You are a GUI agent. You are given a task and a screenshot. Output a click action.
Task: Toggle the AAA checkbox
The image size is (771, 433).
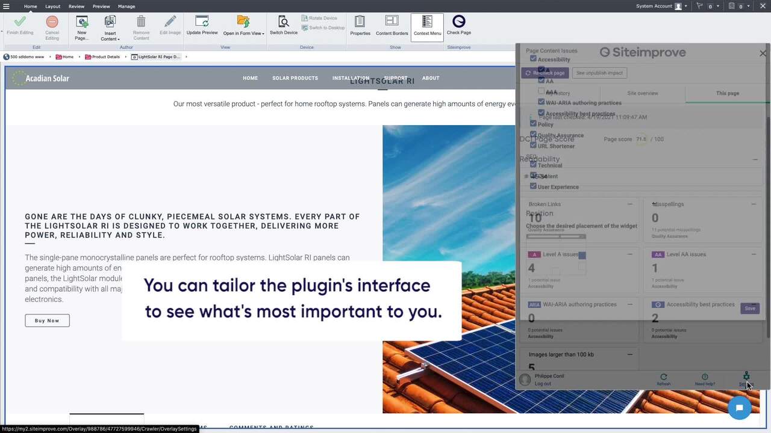[541, 91]
